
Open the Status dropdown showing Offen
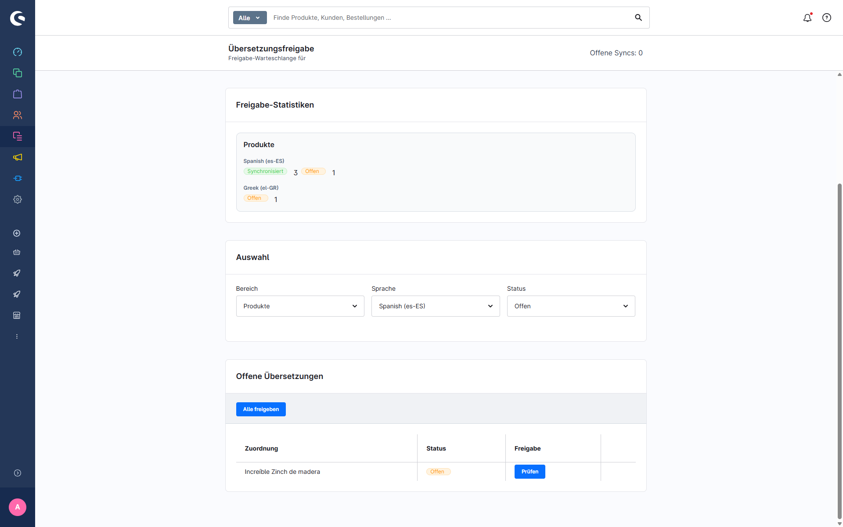(x=571, y=306)
